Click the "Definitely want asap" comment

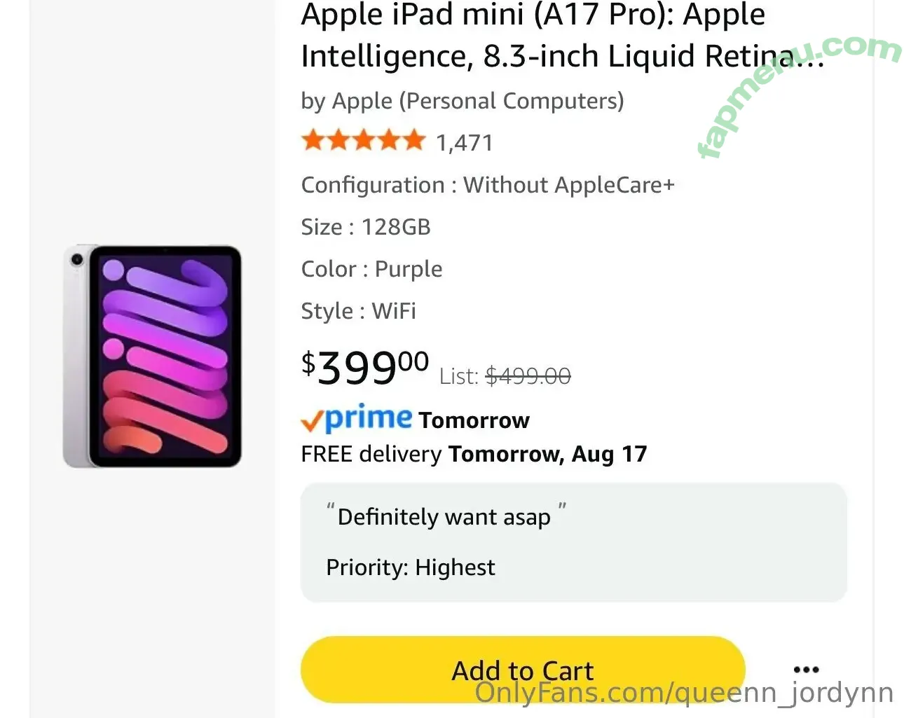[x=444, y=517]
